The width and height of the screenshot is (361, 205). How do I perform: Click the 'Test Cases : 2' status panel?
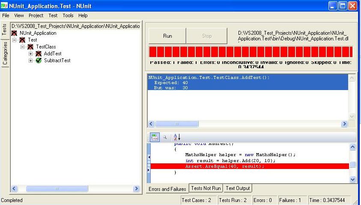coord(198,200)
